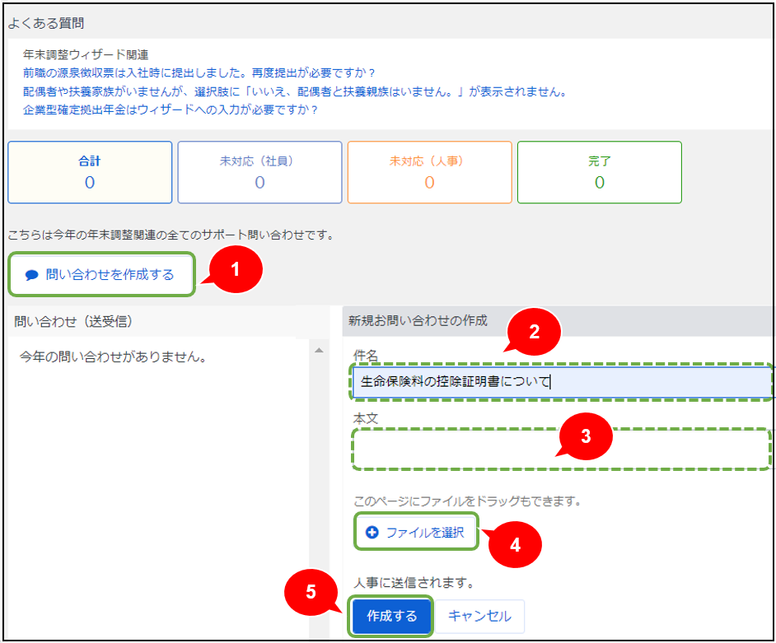The width and height of the screenshot is (776, 643).
Task: Select the 合計 status card
Action: click(90, 172)
